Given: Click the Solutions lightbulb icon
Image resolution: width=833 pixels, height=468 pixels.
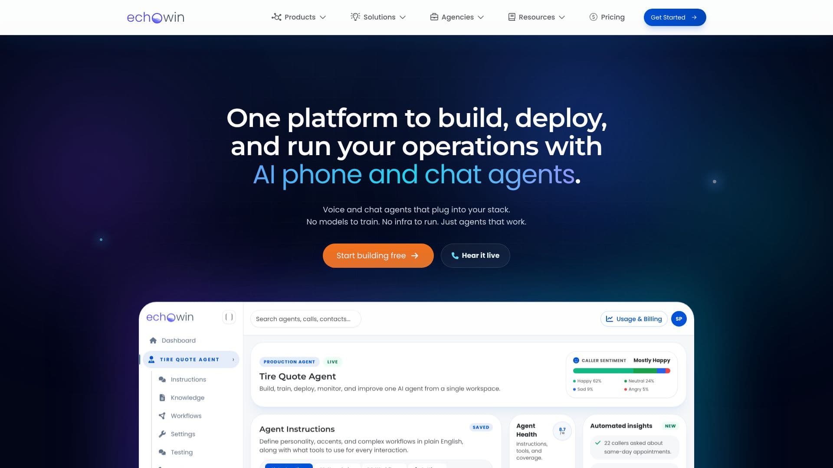Looking at the screenshot, I should [355, 17].
